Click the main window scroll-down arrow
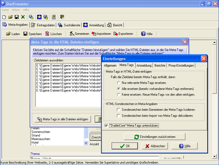Screen dimensions: 219x165 pos(214,156)
